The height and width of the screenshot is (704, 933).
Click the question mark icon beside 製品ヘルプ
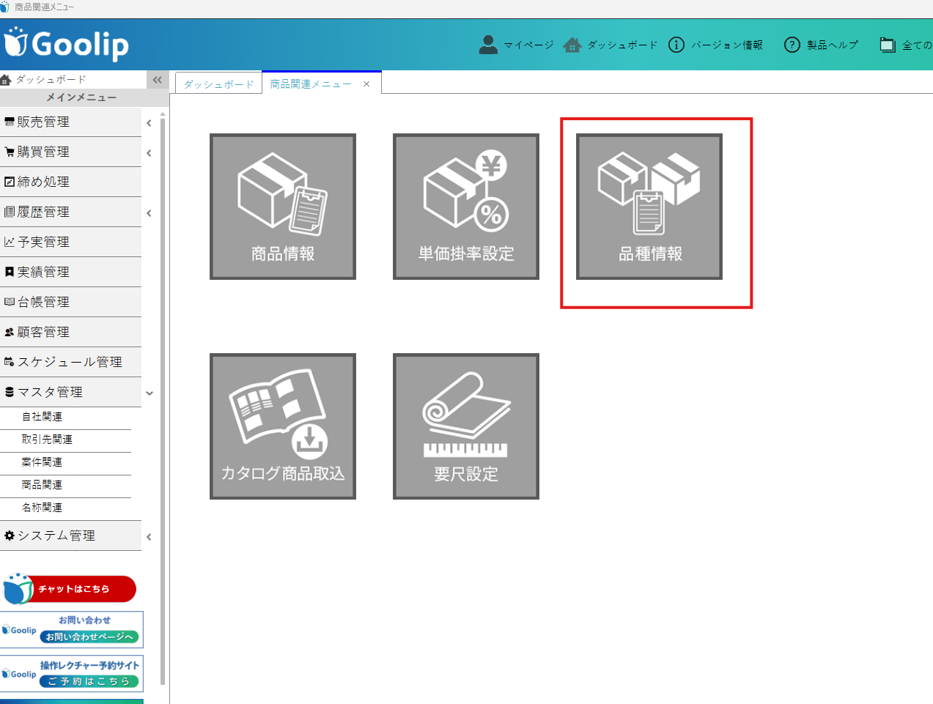pyautogui.click(x=792, y=45)
